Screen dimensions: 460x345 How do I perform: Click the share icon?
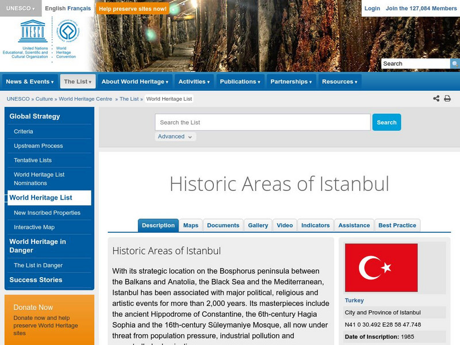436,98
